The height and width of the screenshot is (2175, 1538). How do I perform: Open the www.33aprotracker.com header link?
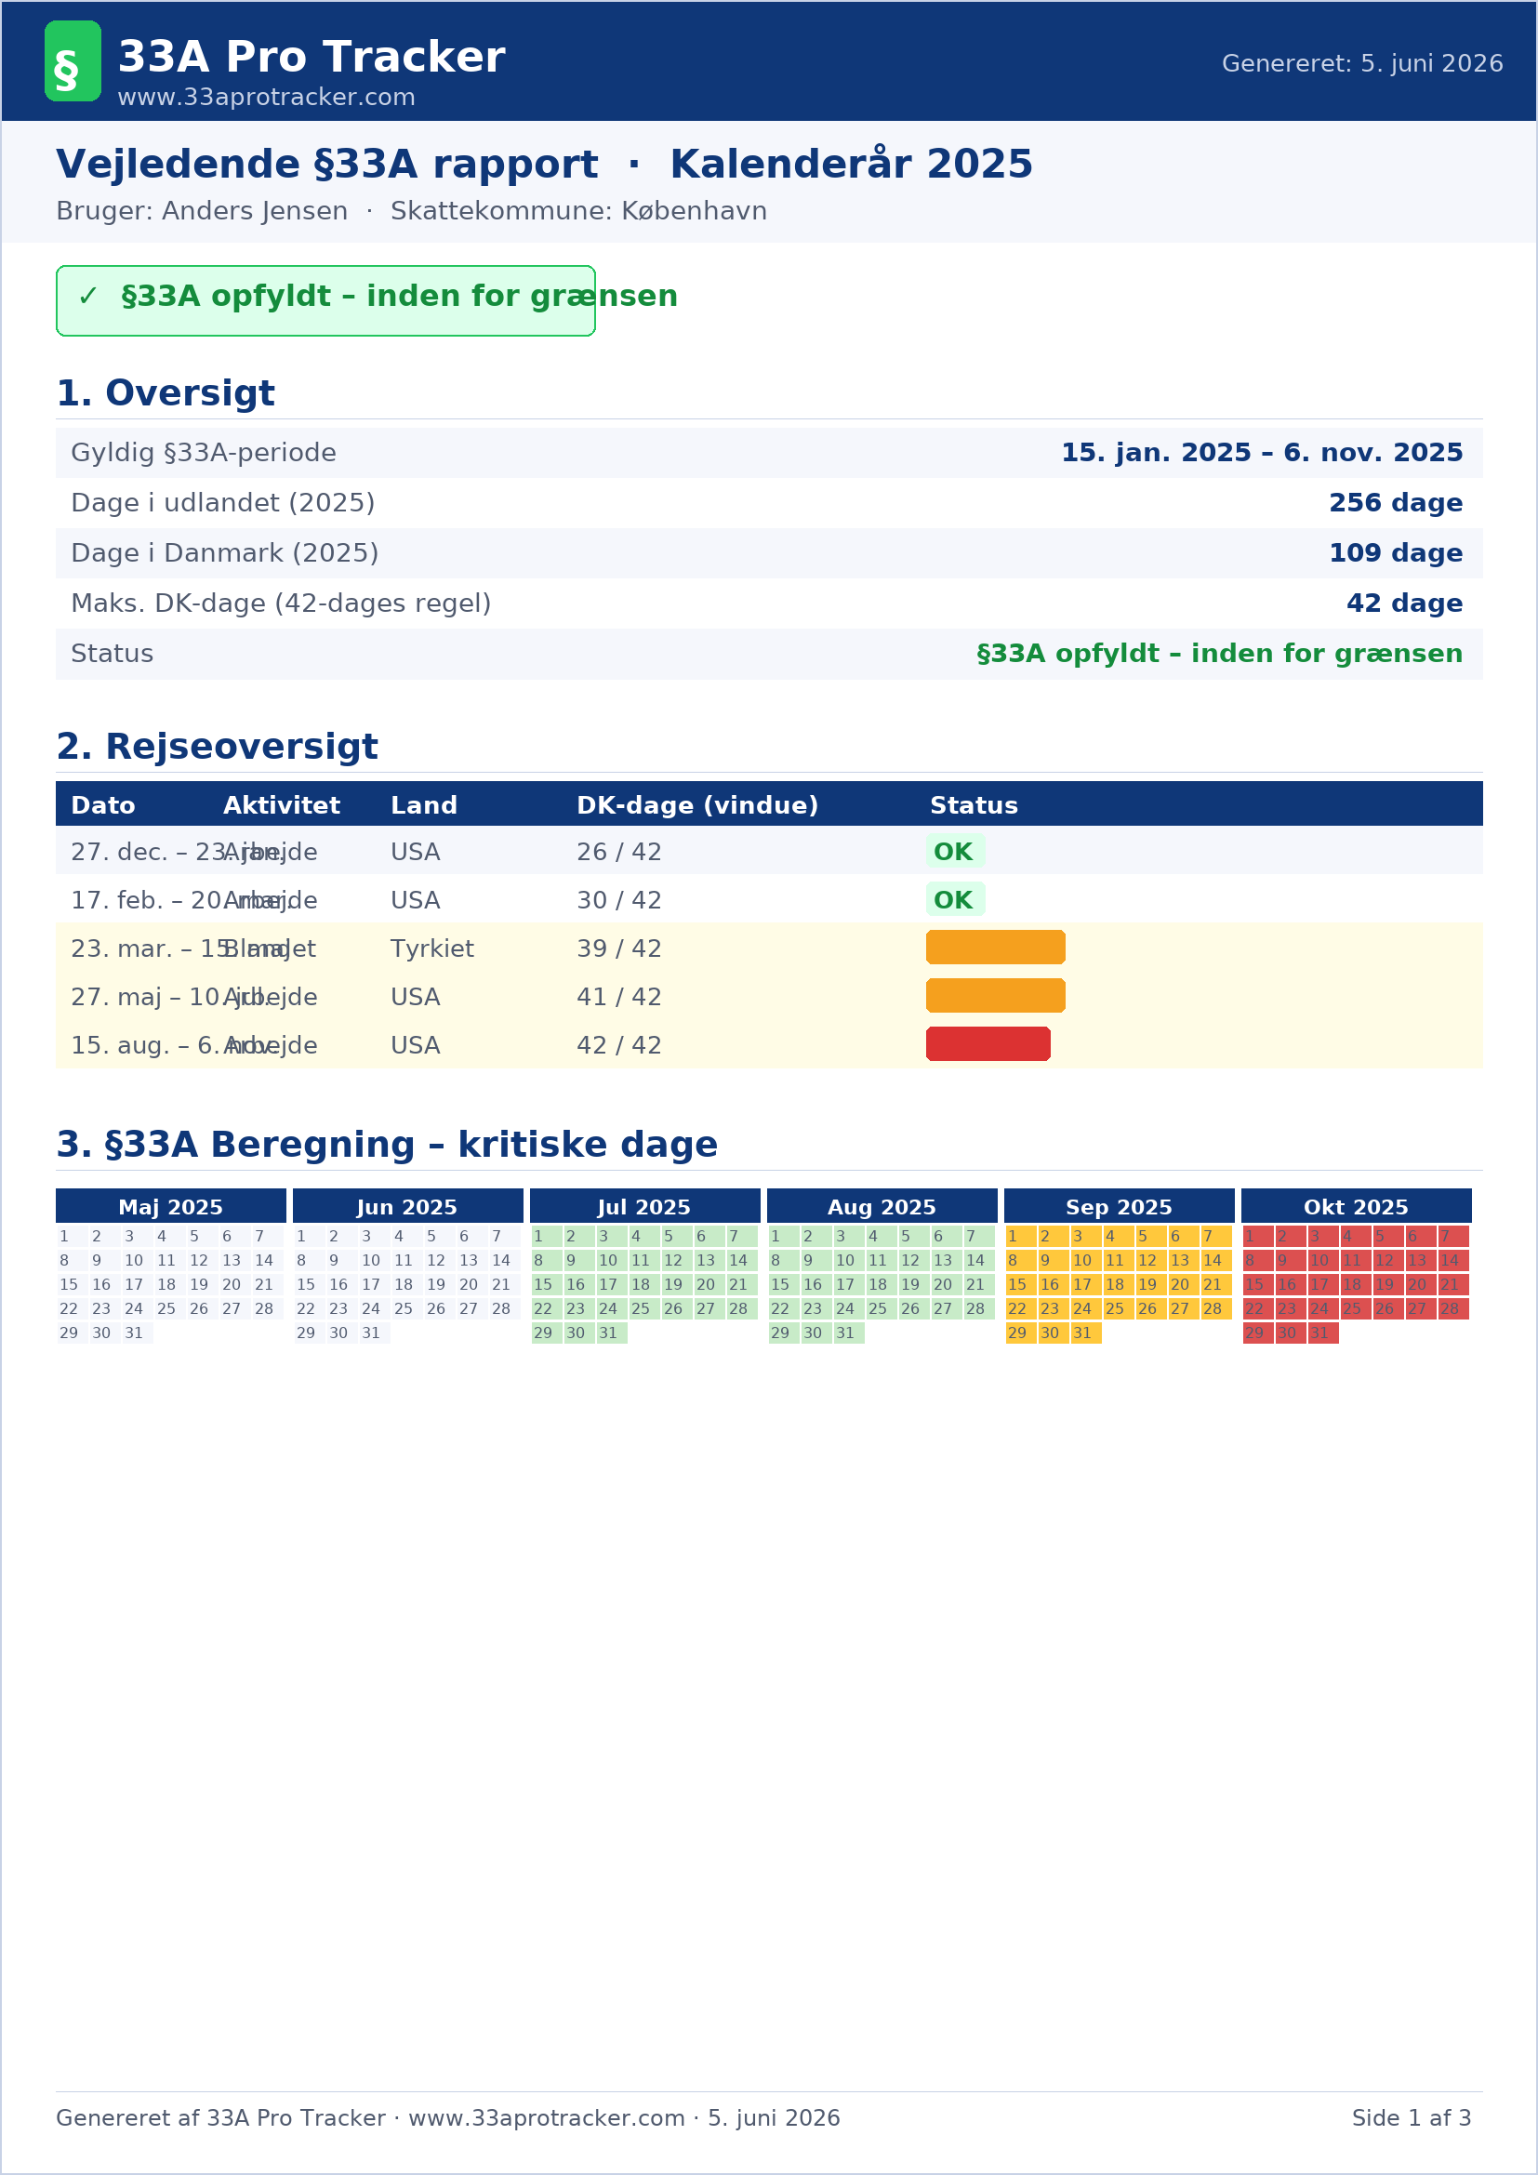point(266,98)
